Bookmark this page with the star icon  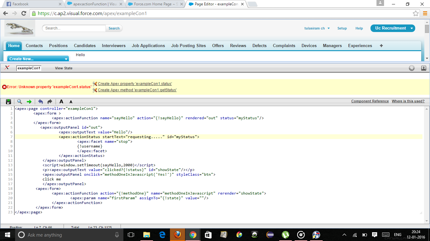[x=416, y=13]
